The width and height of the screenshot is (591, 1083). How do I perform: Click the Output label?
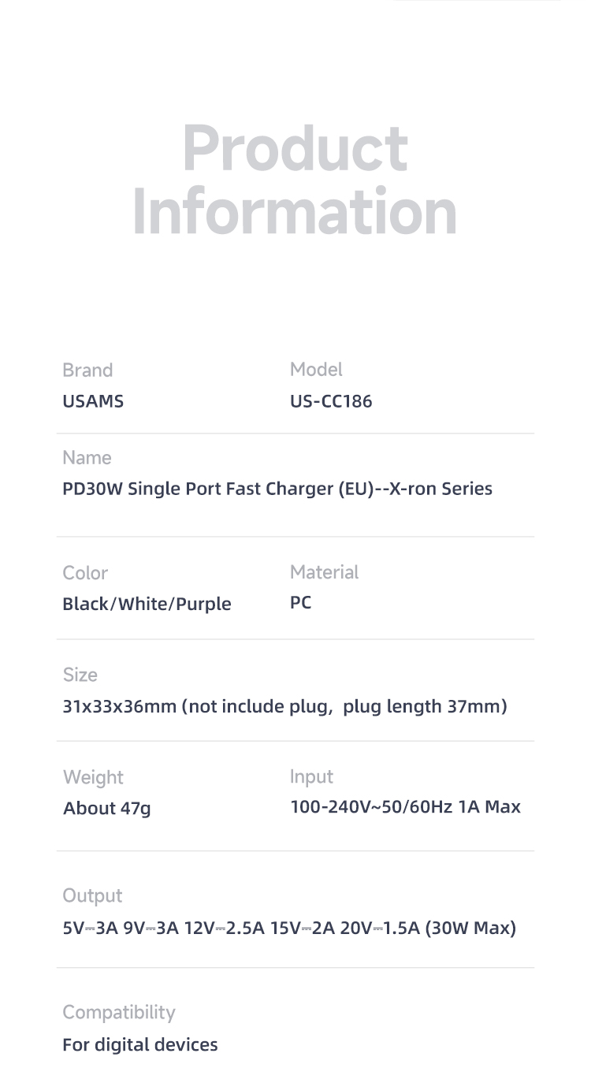[92, 896]
